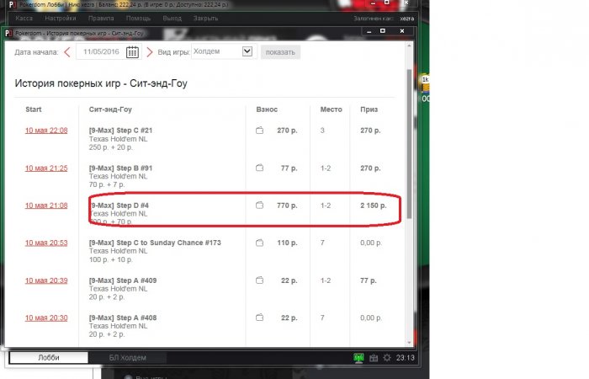Open settings gear icon in lobby bar
This screenshot has height=379, width=589.
point(387,358)
